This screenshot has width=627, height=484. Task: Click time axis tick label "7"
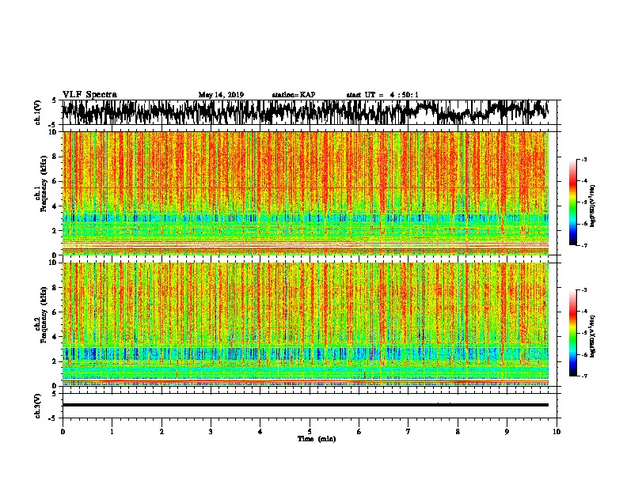(x=408, y=432)
